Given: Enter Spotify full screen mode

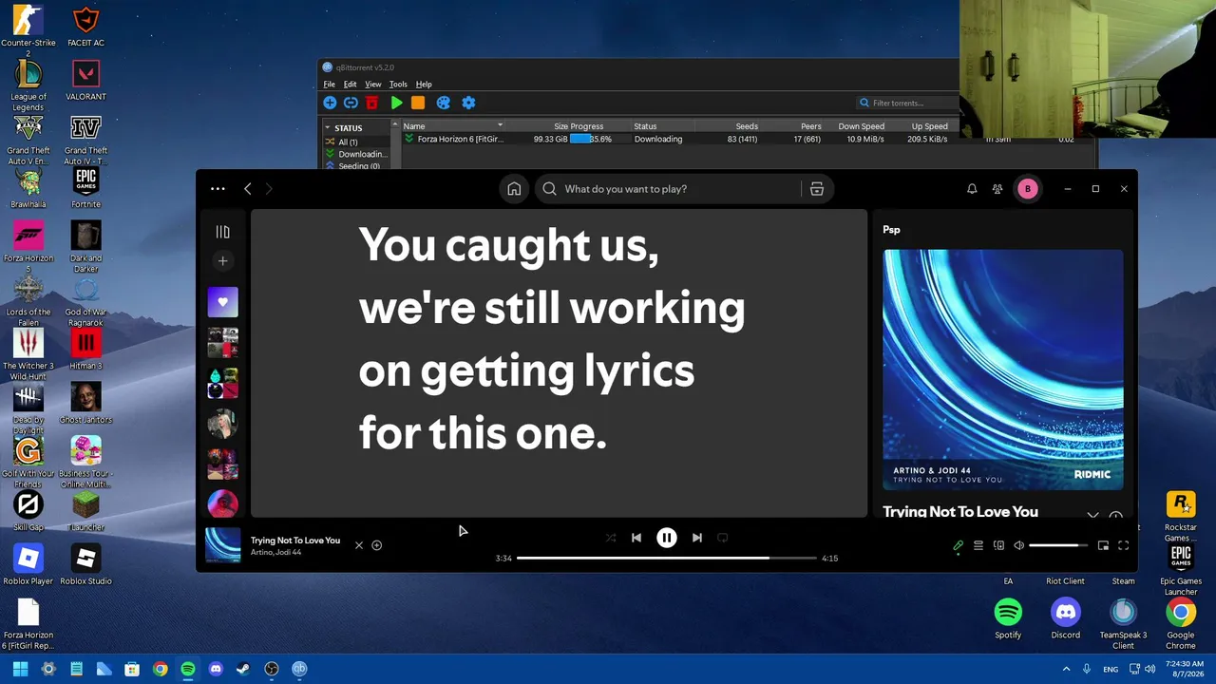Looking at the screenshot, I should 1123,545.
